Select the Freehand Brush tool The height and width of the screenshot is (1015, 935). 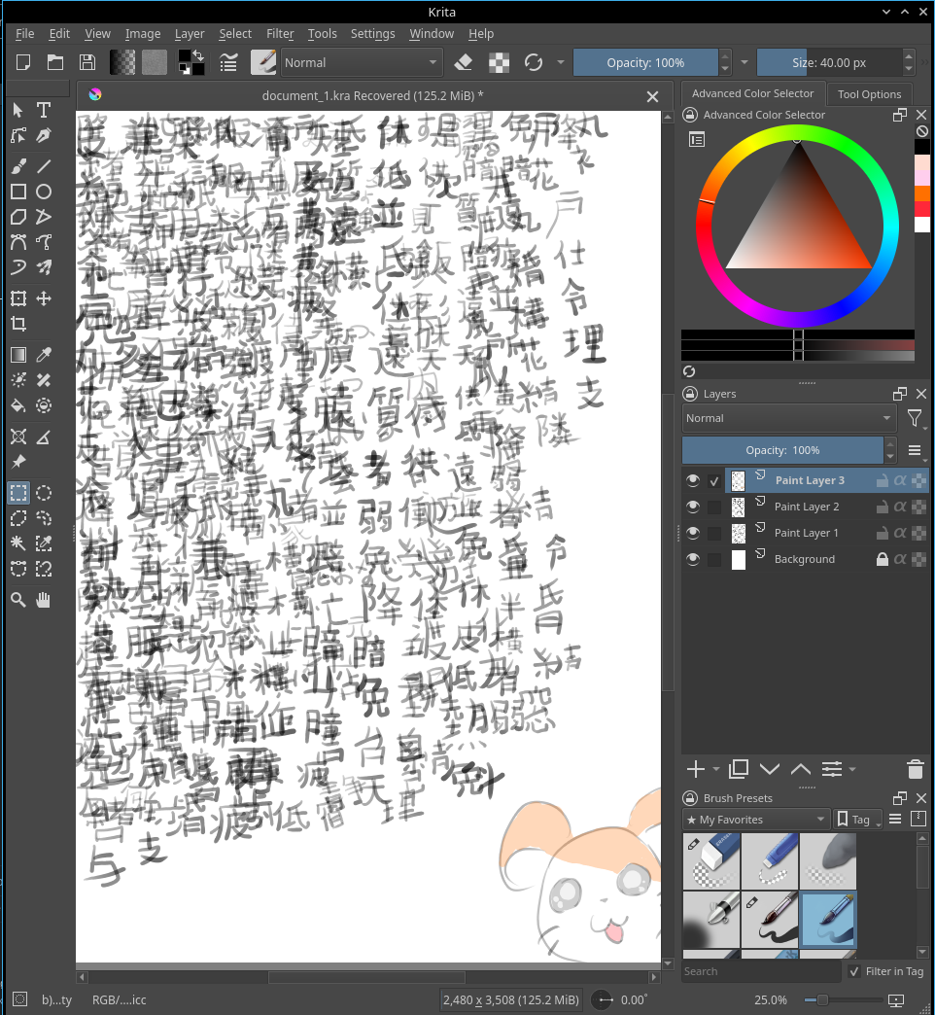click(x=18, y=166)
